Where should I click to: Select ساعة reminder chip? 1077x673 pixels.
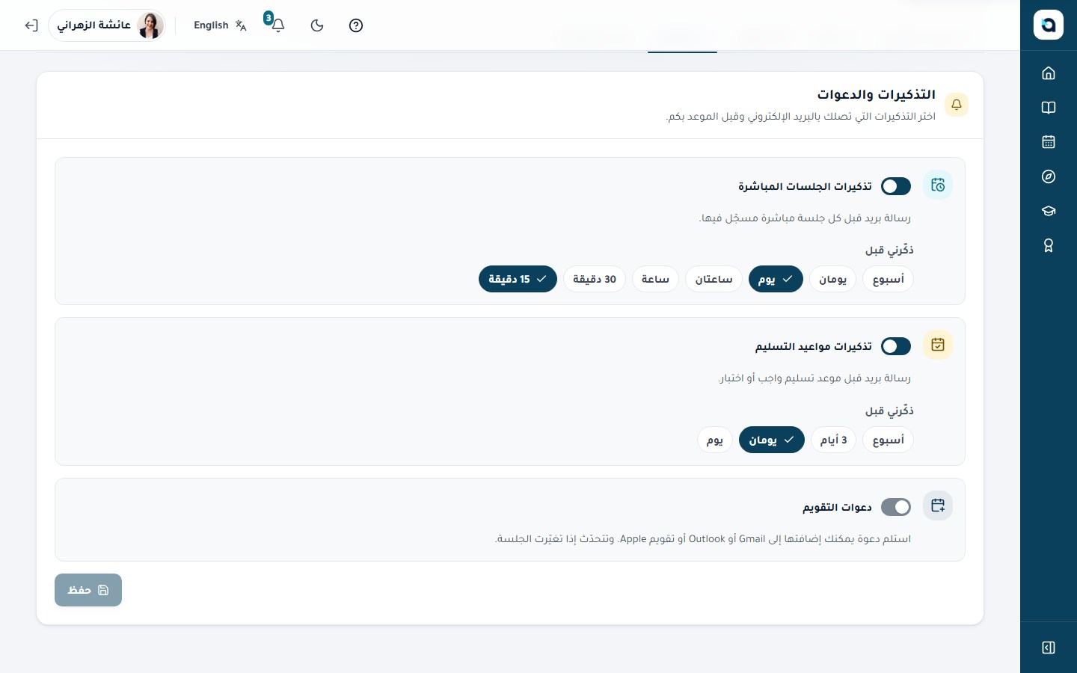(x=655, y=279)
